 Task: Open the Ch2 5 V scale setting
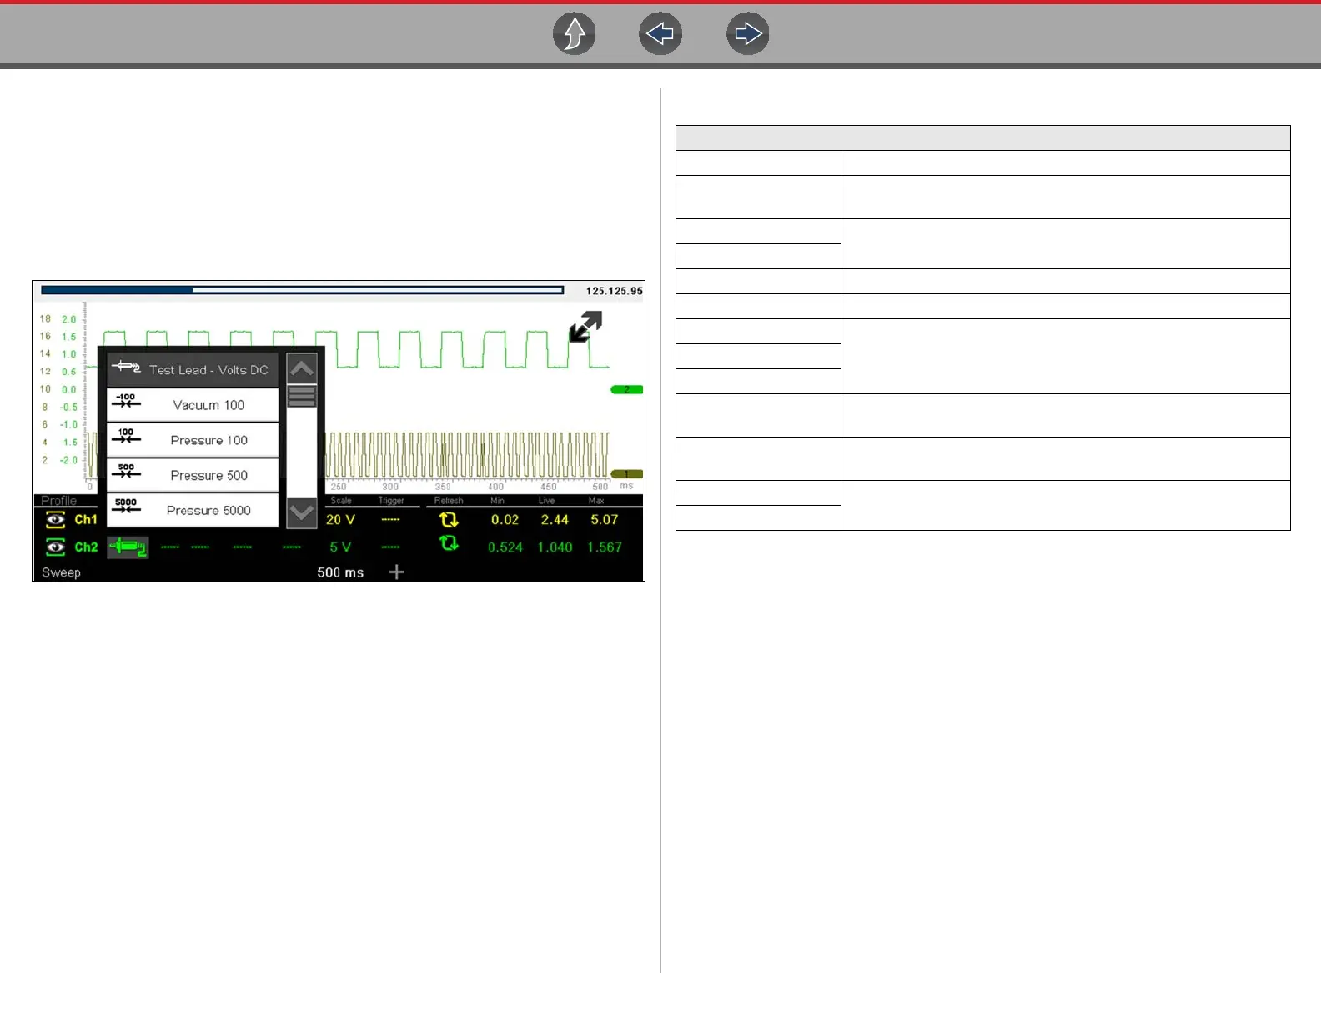click(340, 547)
